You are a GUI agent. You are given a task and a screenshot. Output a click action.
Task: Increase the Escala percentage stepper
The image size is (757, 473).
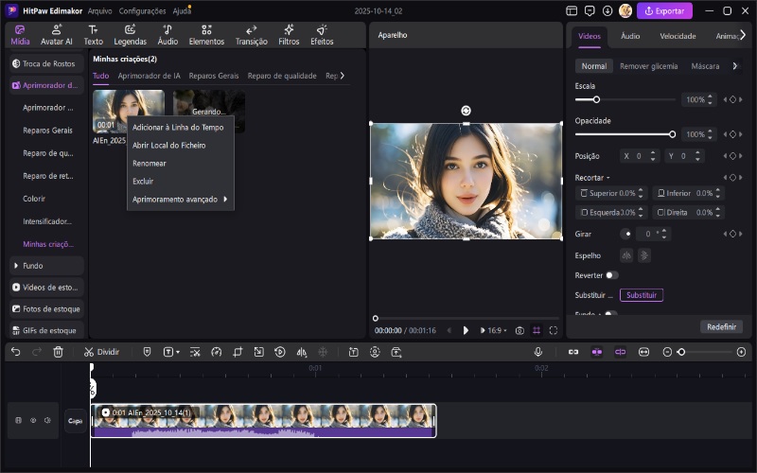[x=710, y=96]
